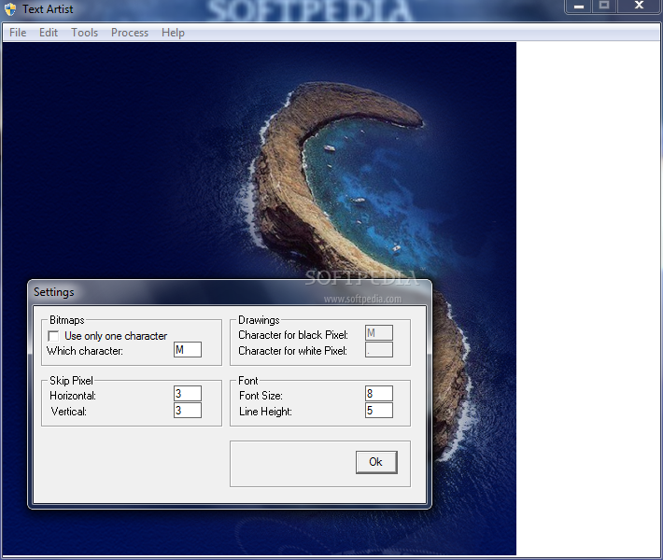
Task: Enable Use only one character checkbox
Action: pyautogui.click(x=54, y=336)
